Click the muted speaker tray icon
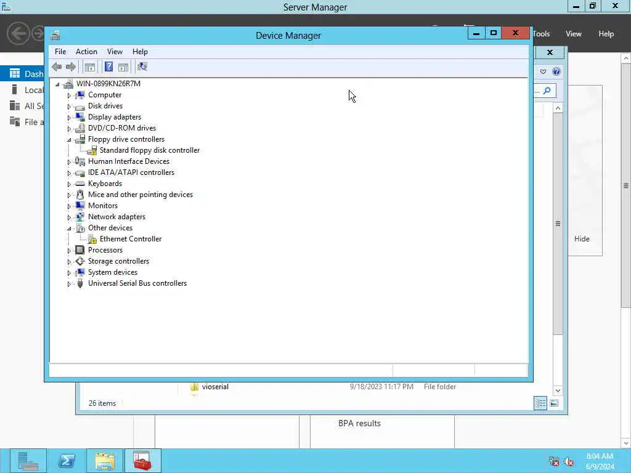Screen dimensions: 631x473 (569, 462)
